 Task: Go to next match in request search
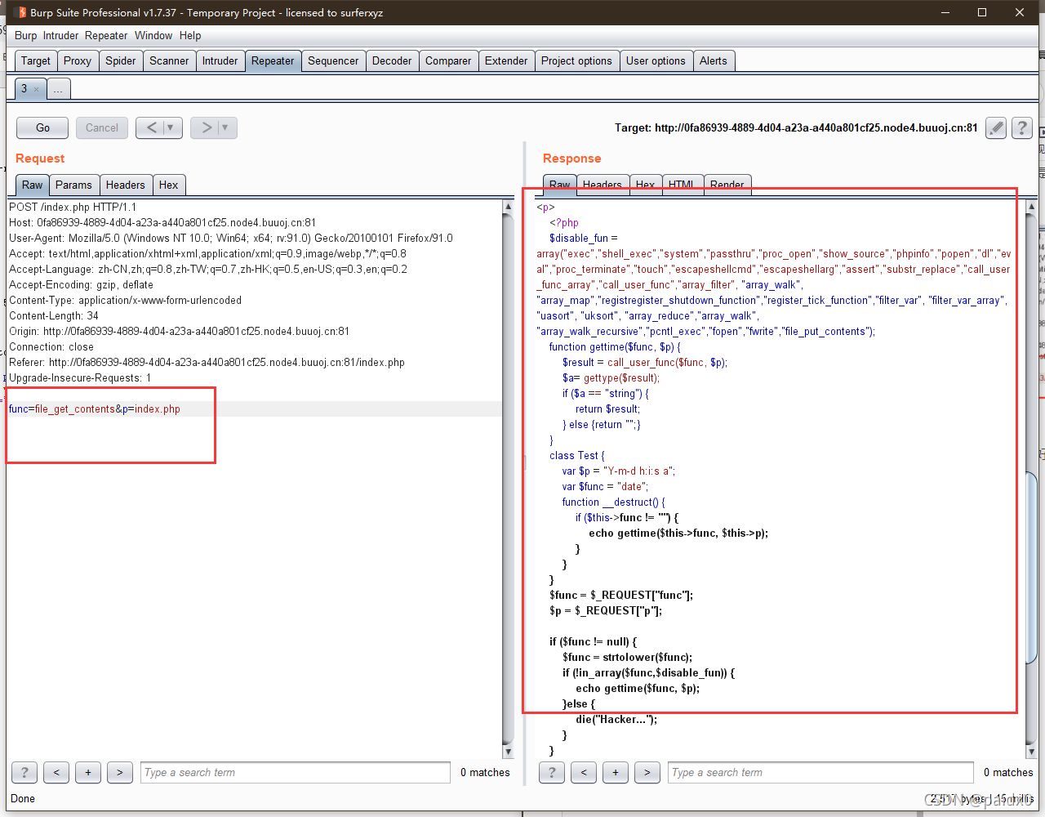pos(120,772)
